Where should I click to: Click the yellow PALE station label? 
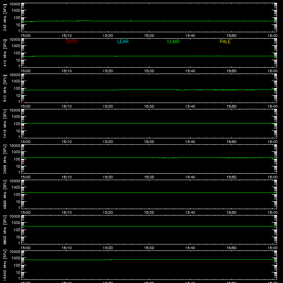point(225,41)
